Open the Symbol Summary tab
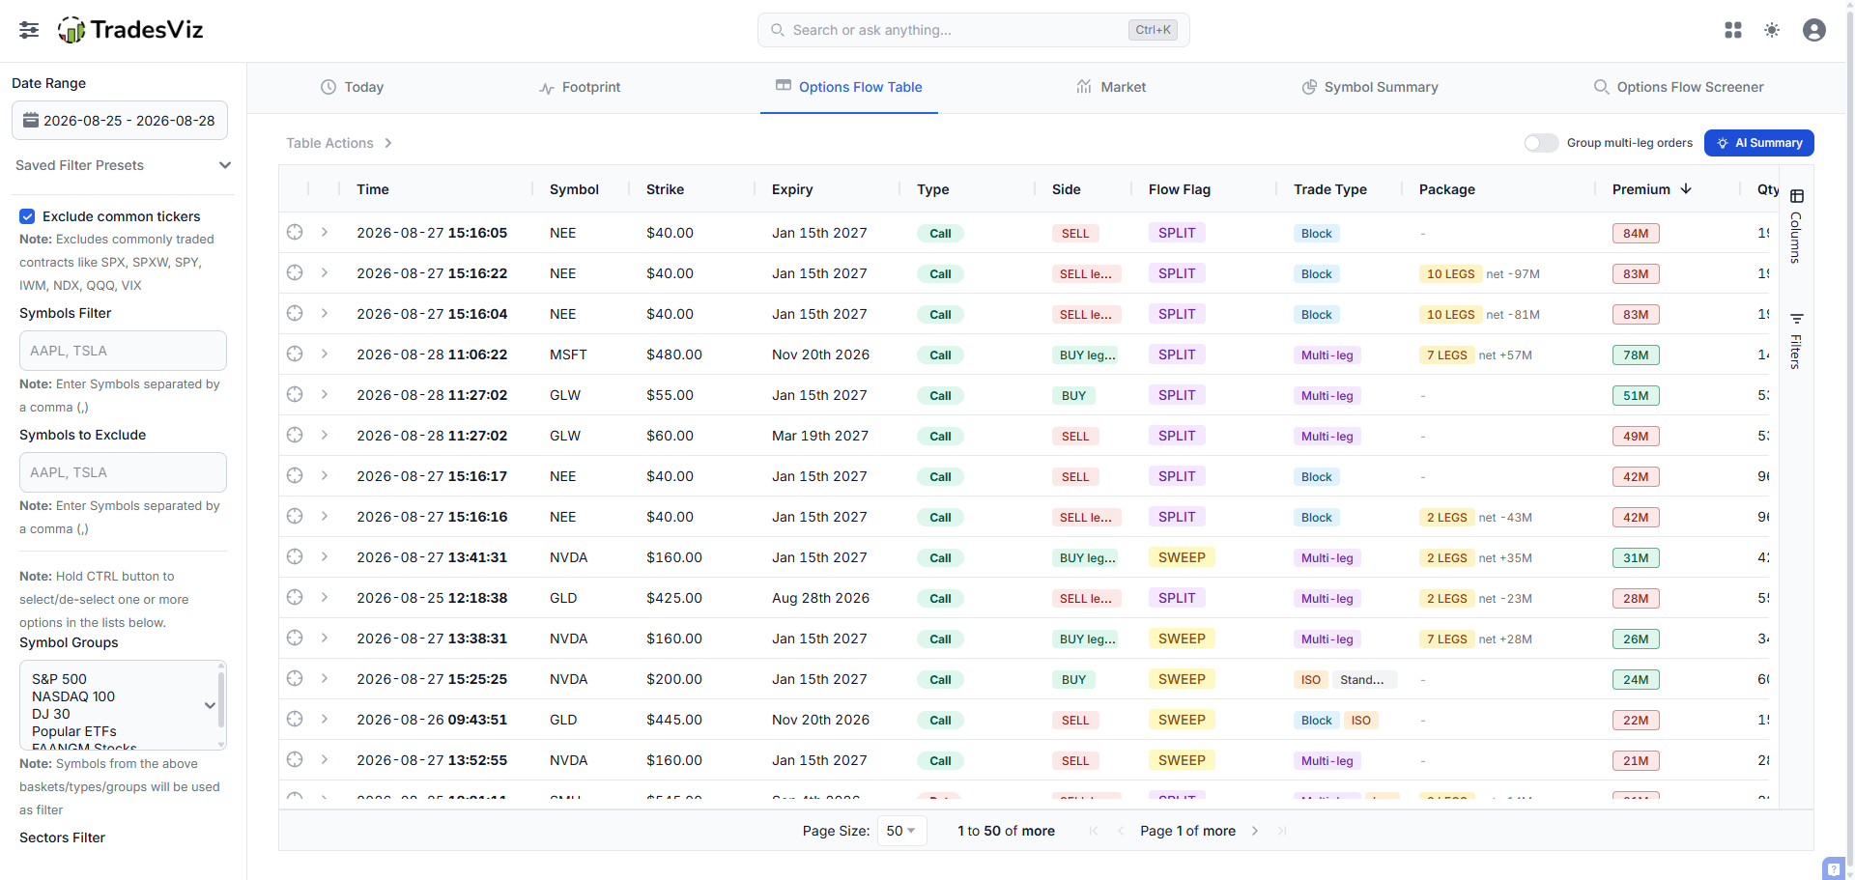Image resolution: width=1855 pixels, height=880 pixels. tap(1370, 87)
